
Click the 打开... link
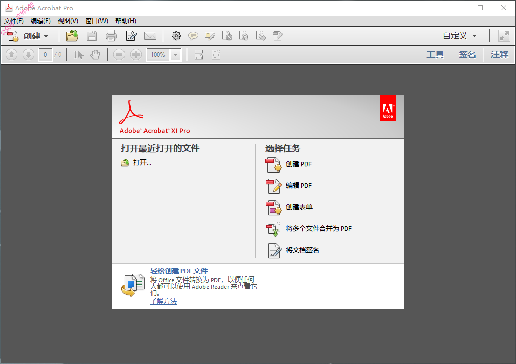(x=142, y=162)
